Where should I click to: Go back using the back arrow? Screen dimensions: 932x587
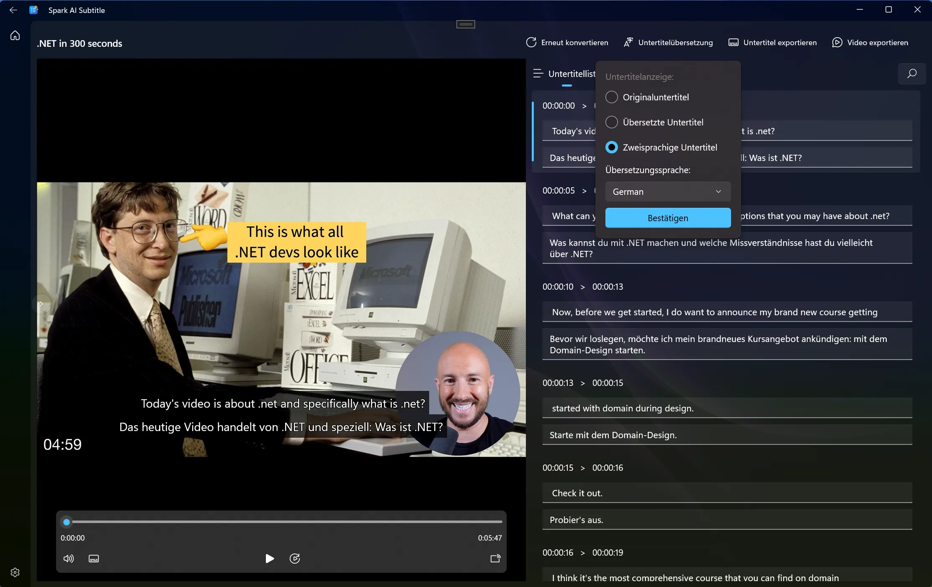tap(13, 10)
